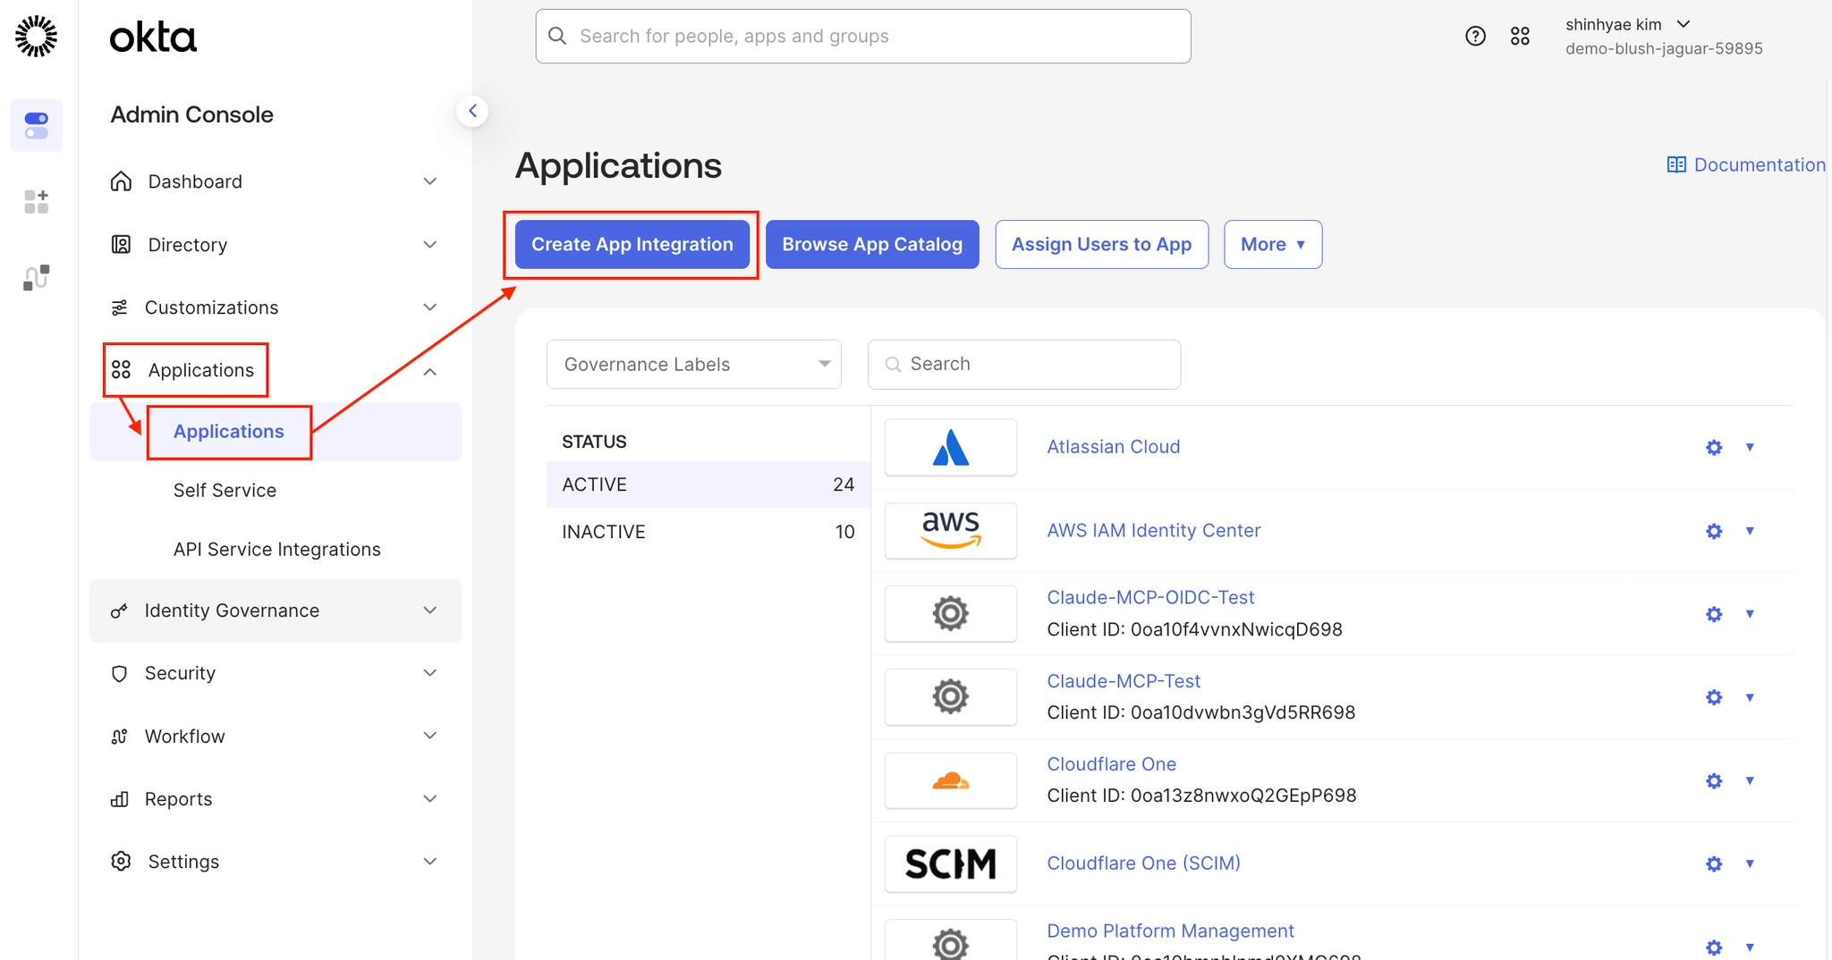
Task: Click the Okta sunburst logo icon
Action: 37,36
